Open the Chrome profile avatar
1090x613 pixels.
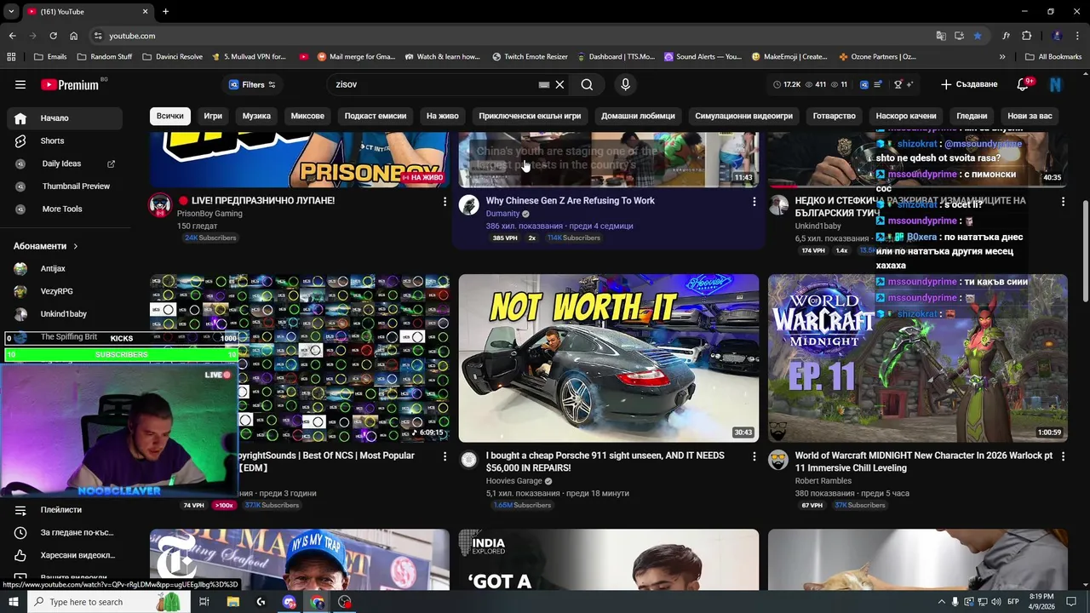pos(1057,36)
